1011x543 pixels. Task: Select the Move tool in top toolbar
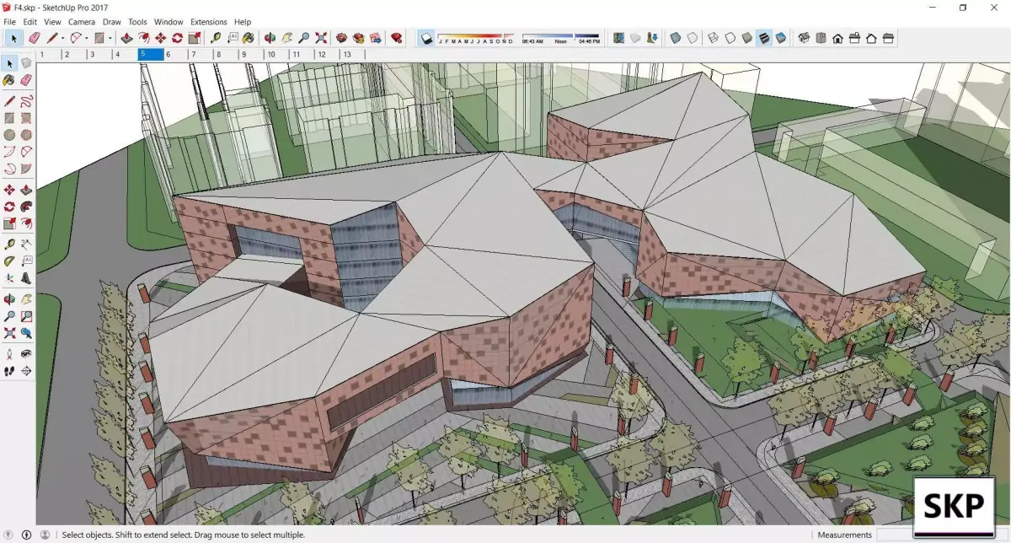point(160,38)
